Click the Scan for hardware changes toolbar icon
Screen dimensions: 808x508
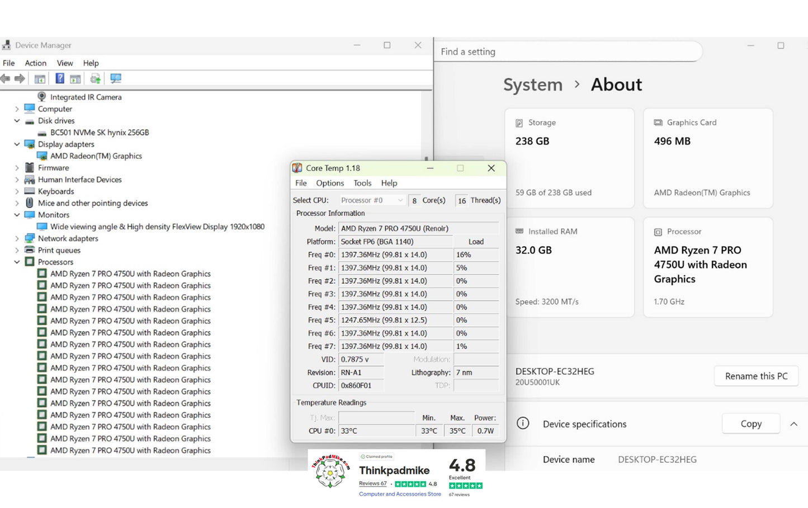pyautogui.click(x=116, y=78)
